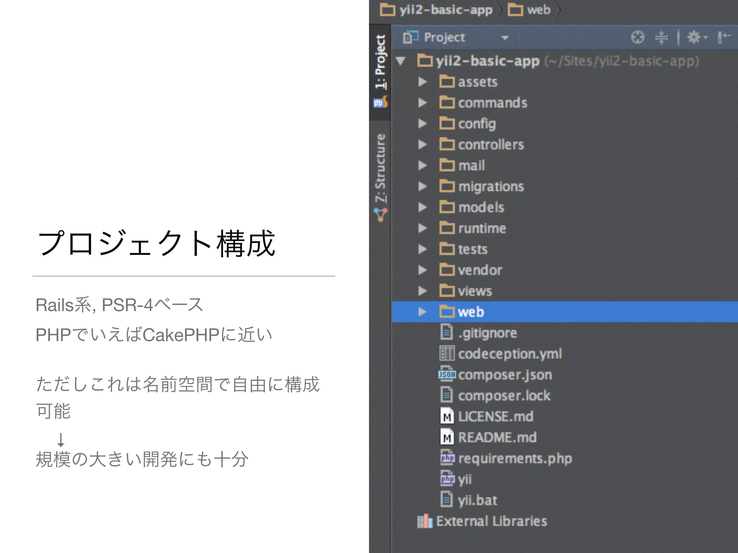Expand the assets folder

point(422,82)
